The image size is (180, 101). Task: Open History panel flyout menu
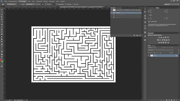(x=142, y=8)
